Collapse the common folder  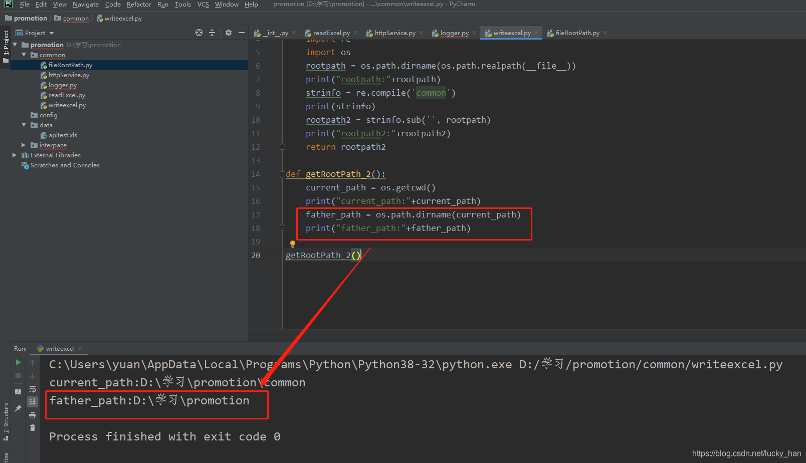tap(24, 55)
